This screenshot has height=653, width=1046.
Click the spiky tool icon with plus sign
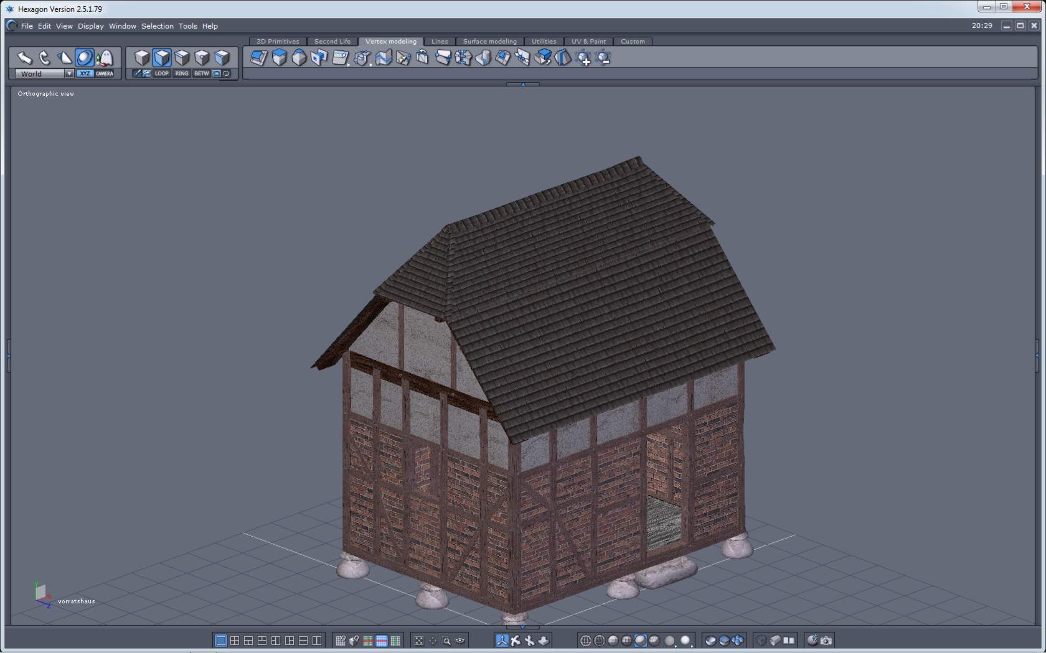[x=583, y=58]
